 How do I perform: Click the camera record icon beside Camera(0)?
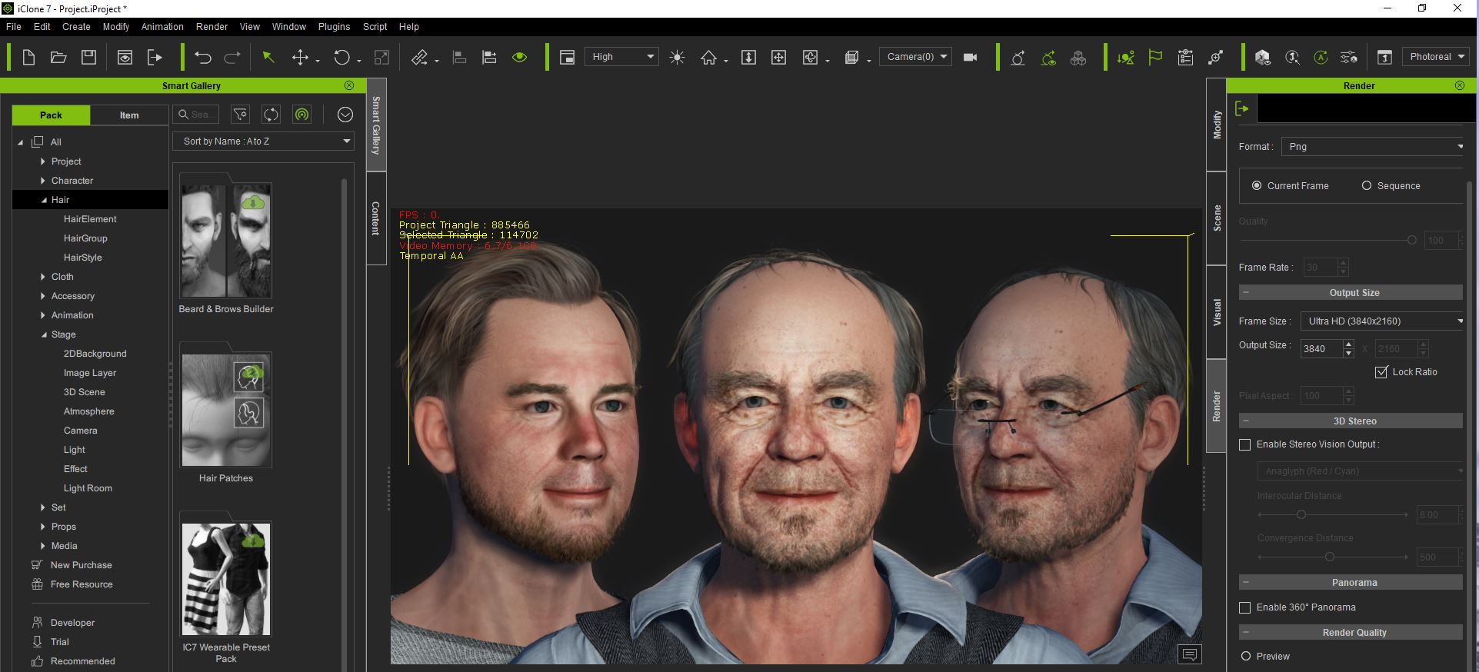pyautogui.click(x=971, y=57)
